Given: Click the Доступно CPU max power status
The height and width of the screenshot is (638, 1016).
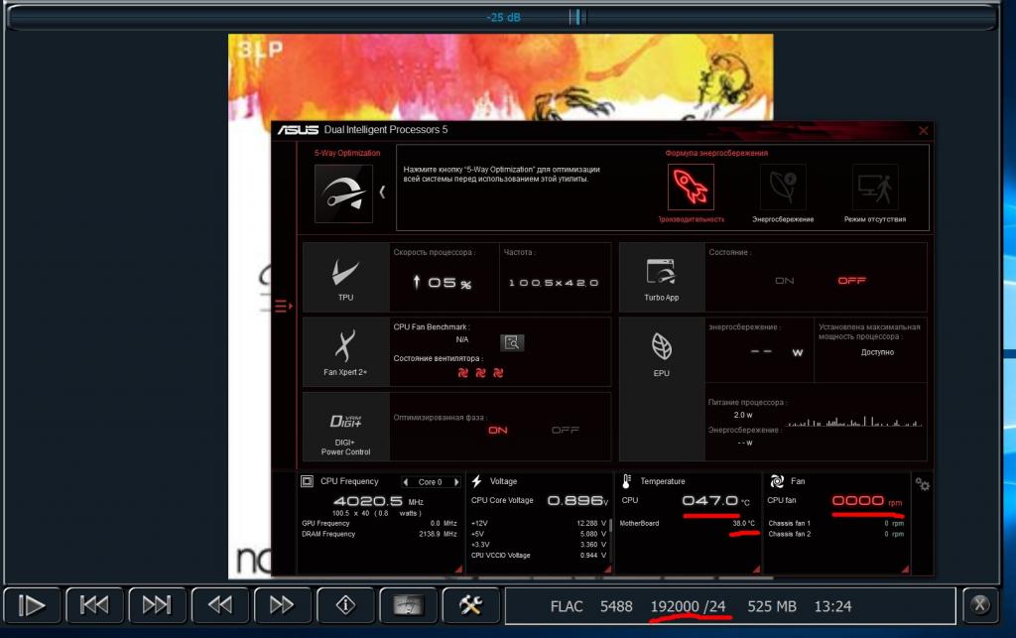Looking at the screenshot, I should click(x=877, y=353).
